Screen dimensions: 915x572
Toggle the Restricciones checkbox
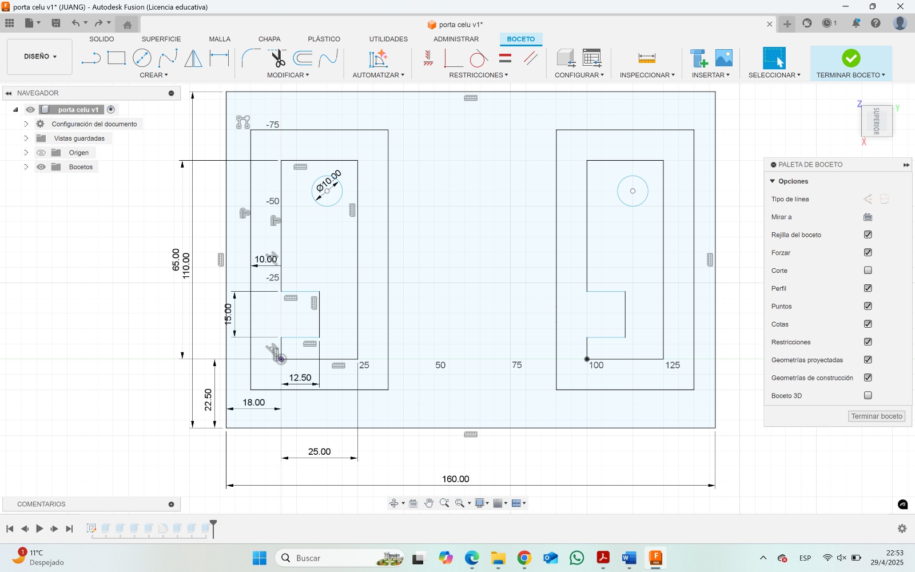(868, 342)
